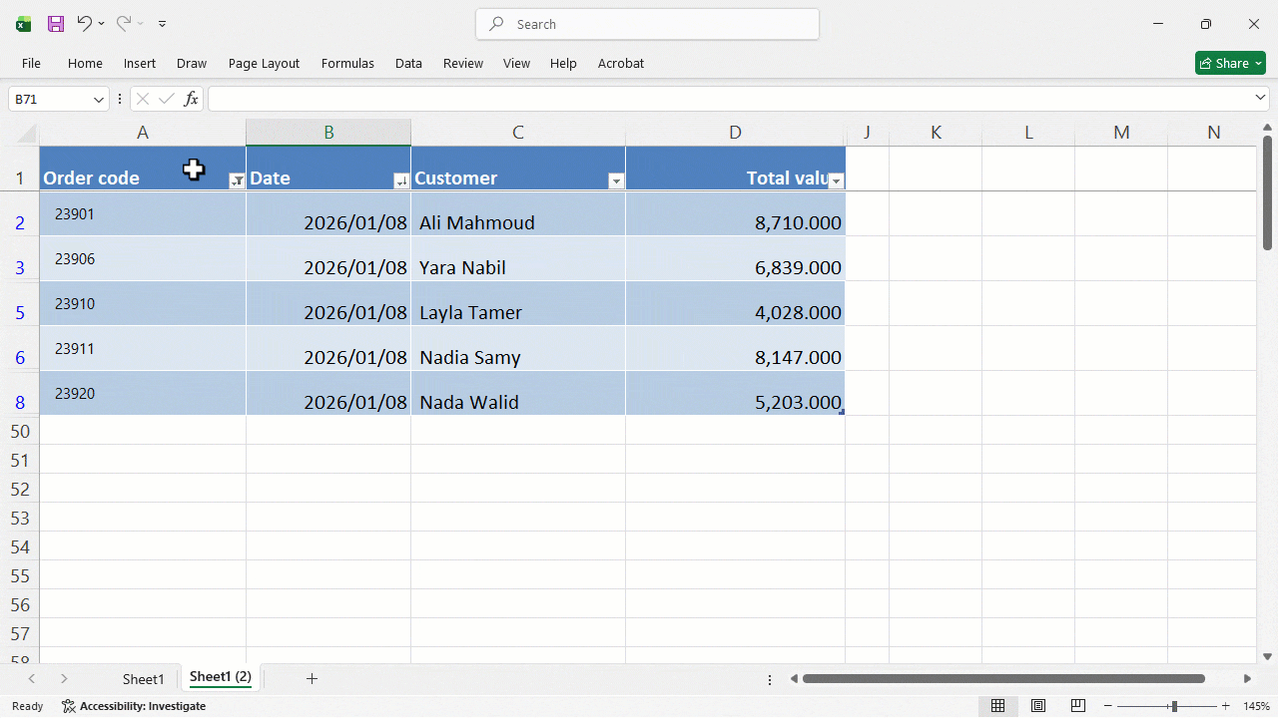Switch to Page Break Preview
This screenshot has width=1278, height=718.
click(1078, 706)
